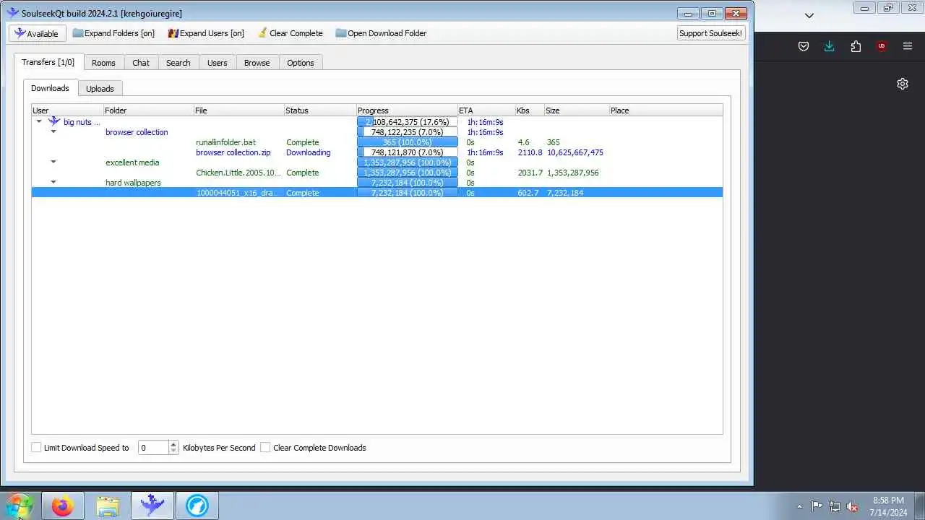Switch to the Uploads sub-tab
The height and width of the screenshot is (520, 925).
click(100, 89)
